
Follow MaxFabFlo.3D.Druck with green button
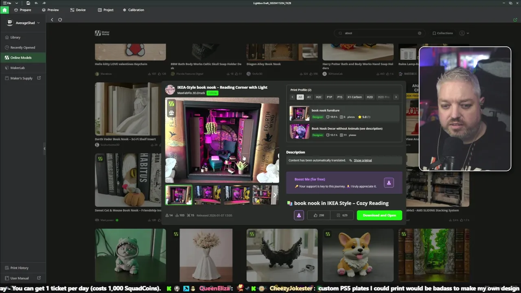(x=212, y=93)
